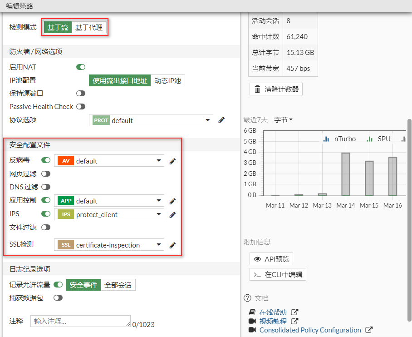Enable the Passive Health Check toggle
Screen dimensions: 412x337
coord(81,107)
